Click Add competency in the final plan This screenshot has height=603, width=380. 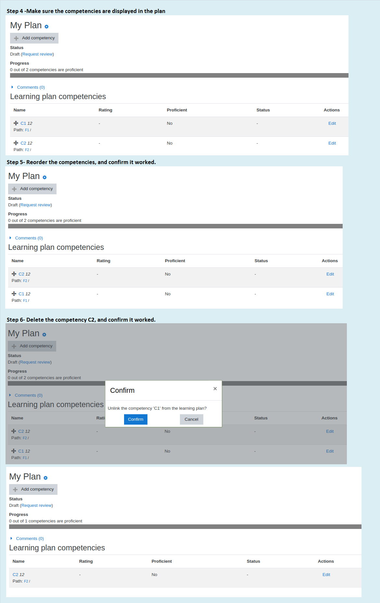point(33,489)
